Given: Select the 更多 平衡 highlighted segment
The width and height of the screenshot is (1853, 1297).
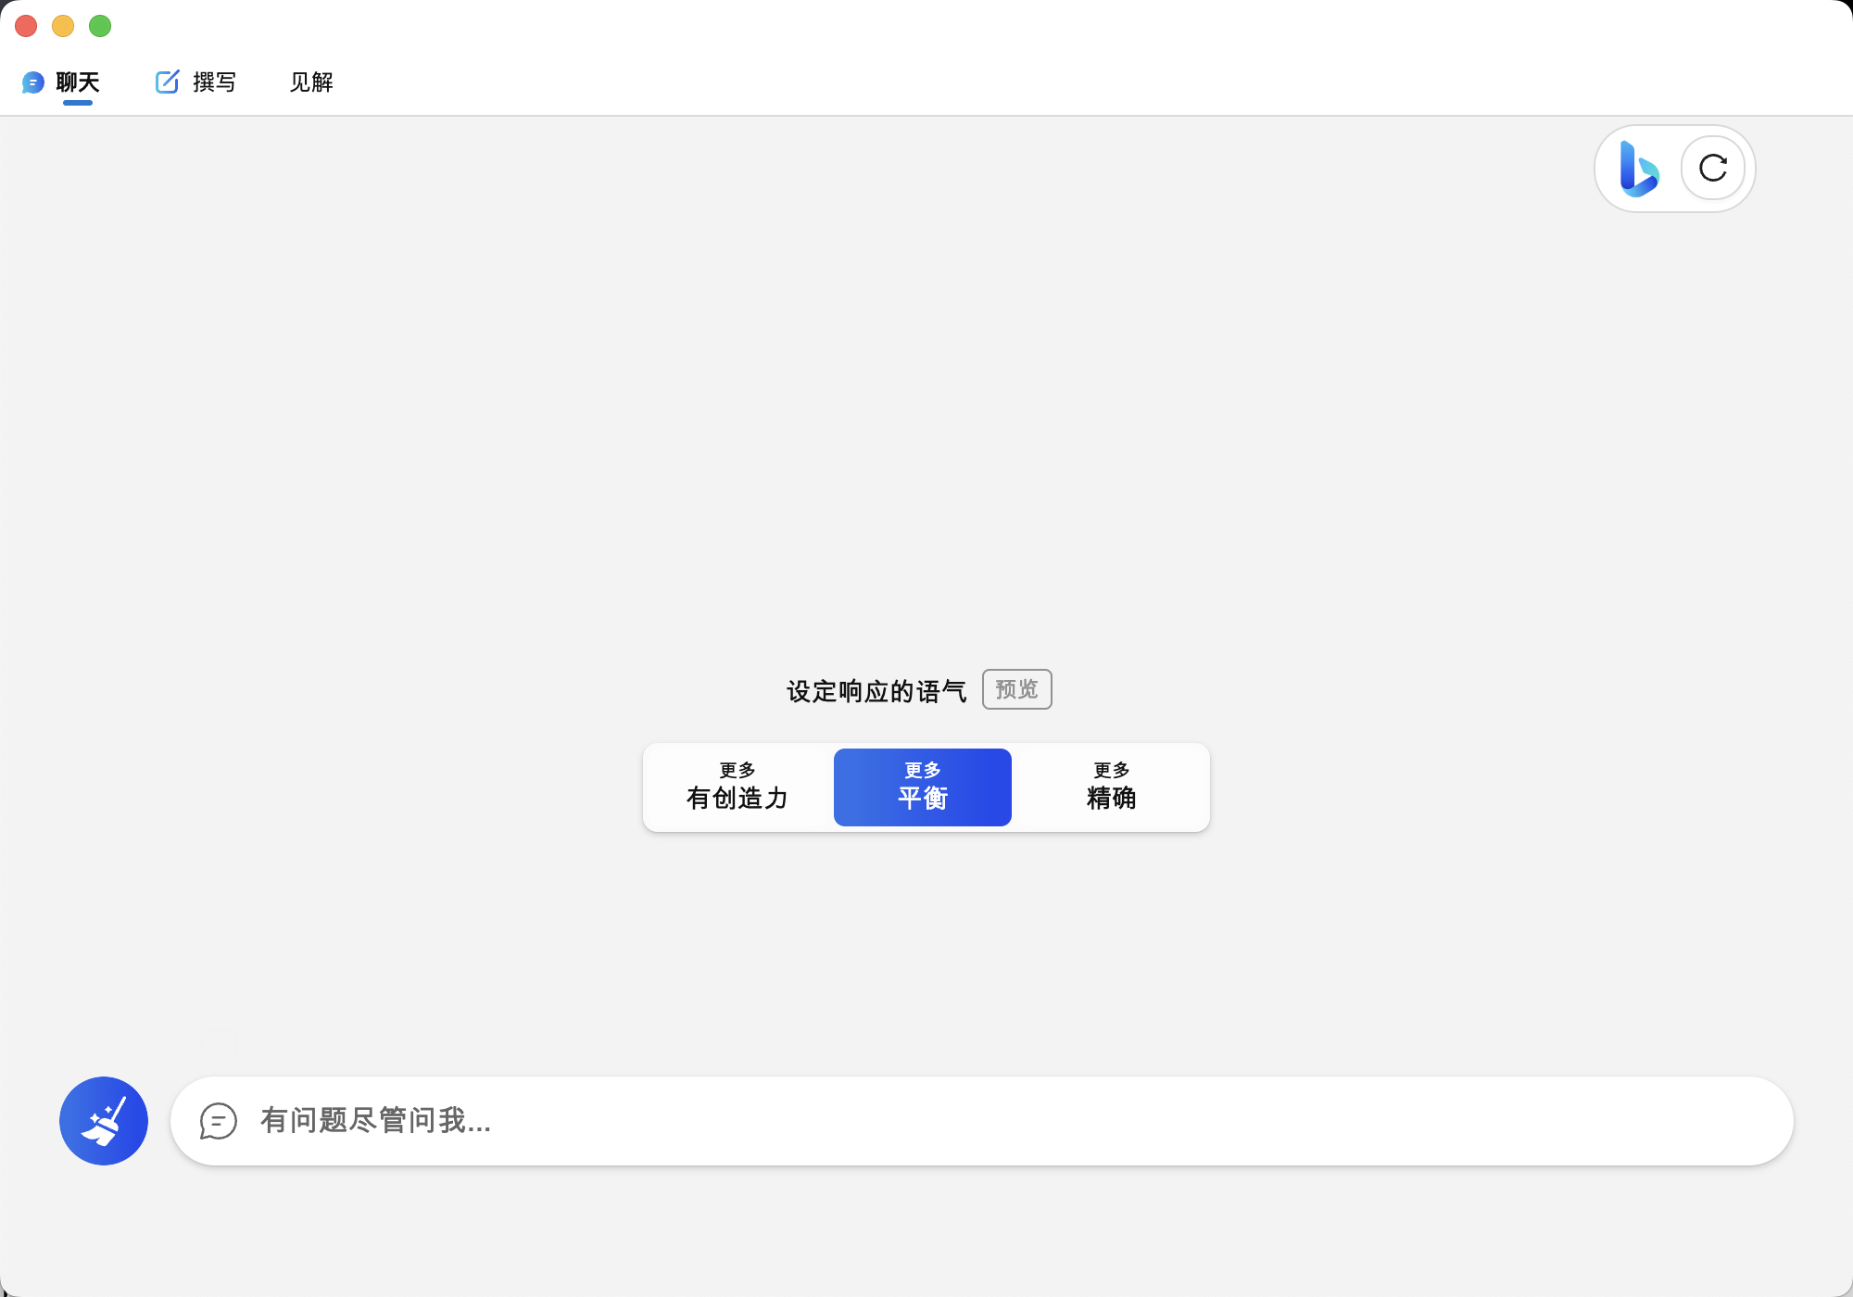Looking at the screenshot, I should (x=922, y=787).
